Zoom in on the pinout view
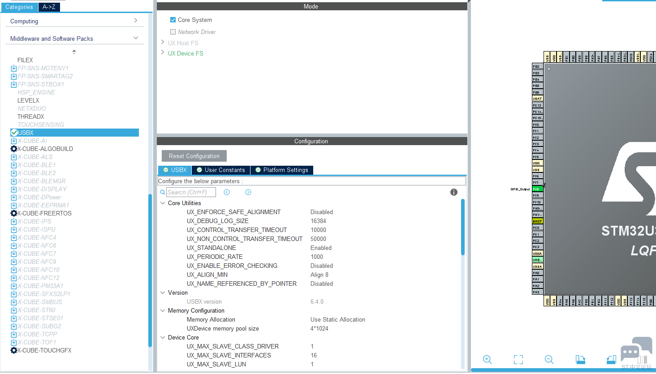This screenshot has width=656, height=374. [488, 359]
